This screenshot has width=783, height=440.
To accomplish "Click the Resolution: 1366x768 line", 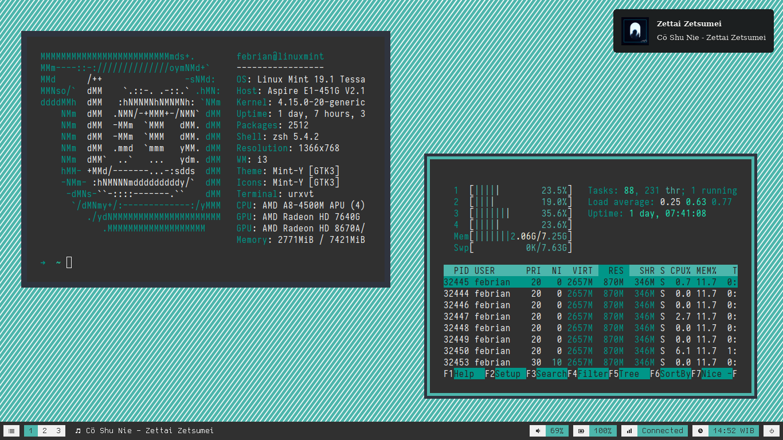I will (x=288, y=148).
